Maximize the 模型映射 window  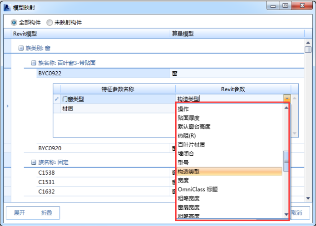tap(285, 5)
